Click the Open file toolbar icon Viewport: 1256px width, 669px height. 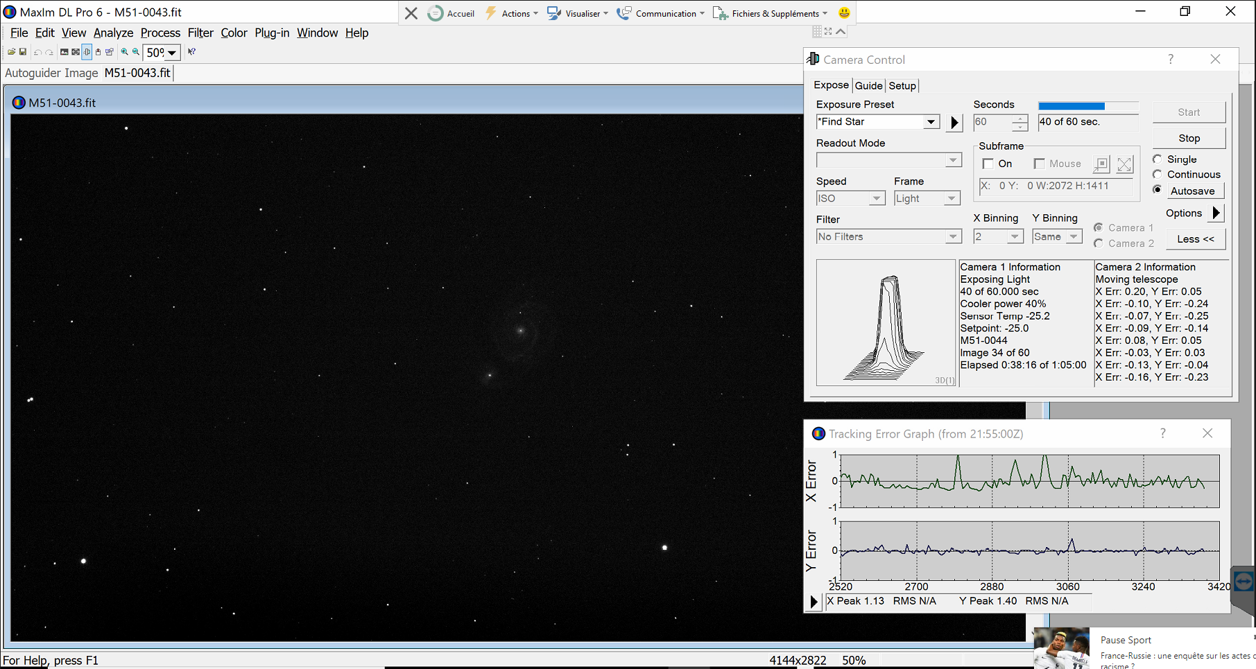[11, 52]
